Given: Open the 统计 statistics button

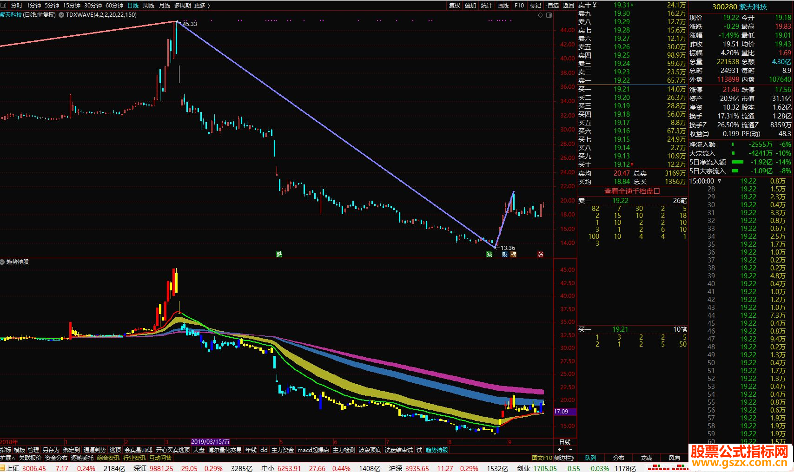Looking at the screenshot, I should 487,6.
